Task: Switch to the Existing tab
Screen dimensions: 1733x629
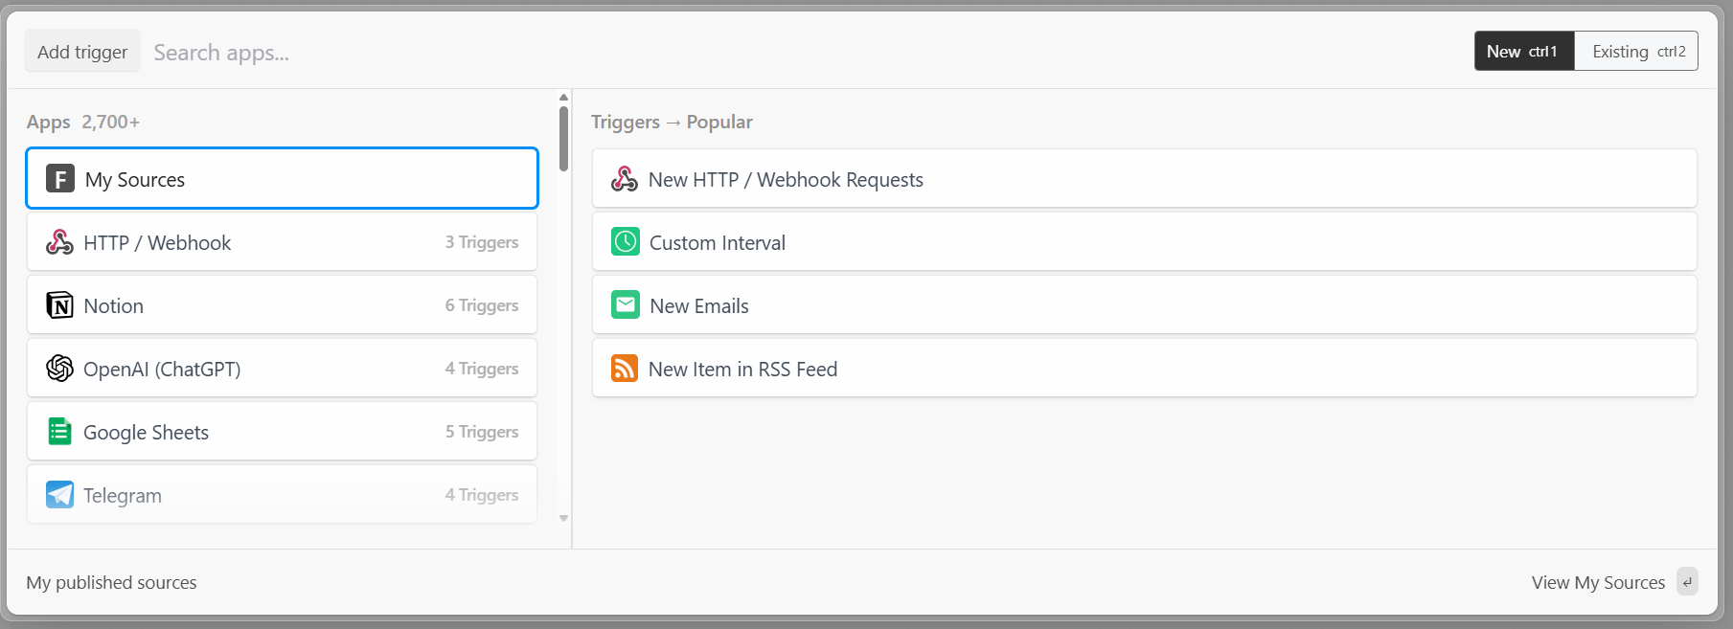Action: point(1636,52)
